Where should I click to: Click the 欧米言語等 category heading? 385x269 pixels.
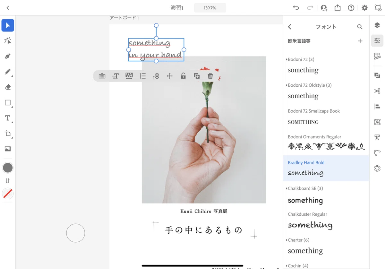[x=299, y=41]
